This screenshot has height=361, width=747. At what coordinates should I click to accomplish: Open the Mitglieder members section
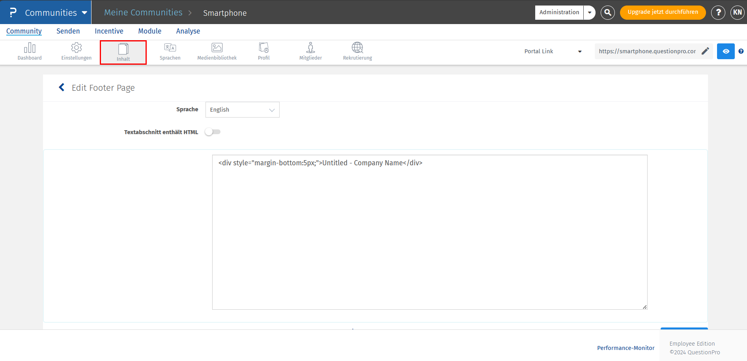310,51
